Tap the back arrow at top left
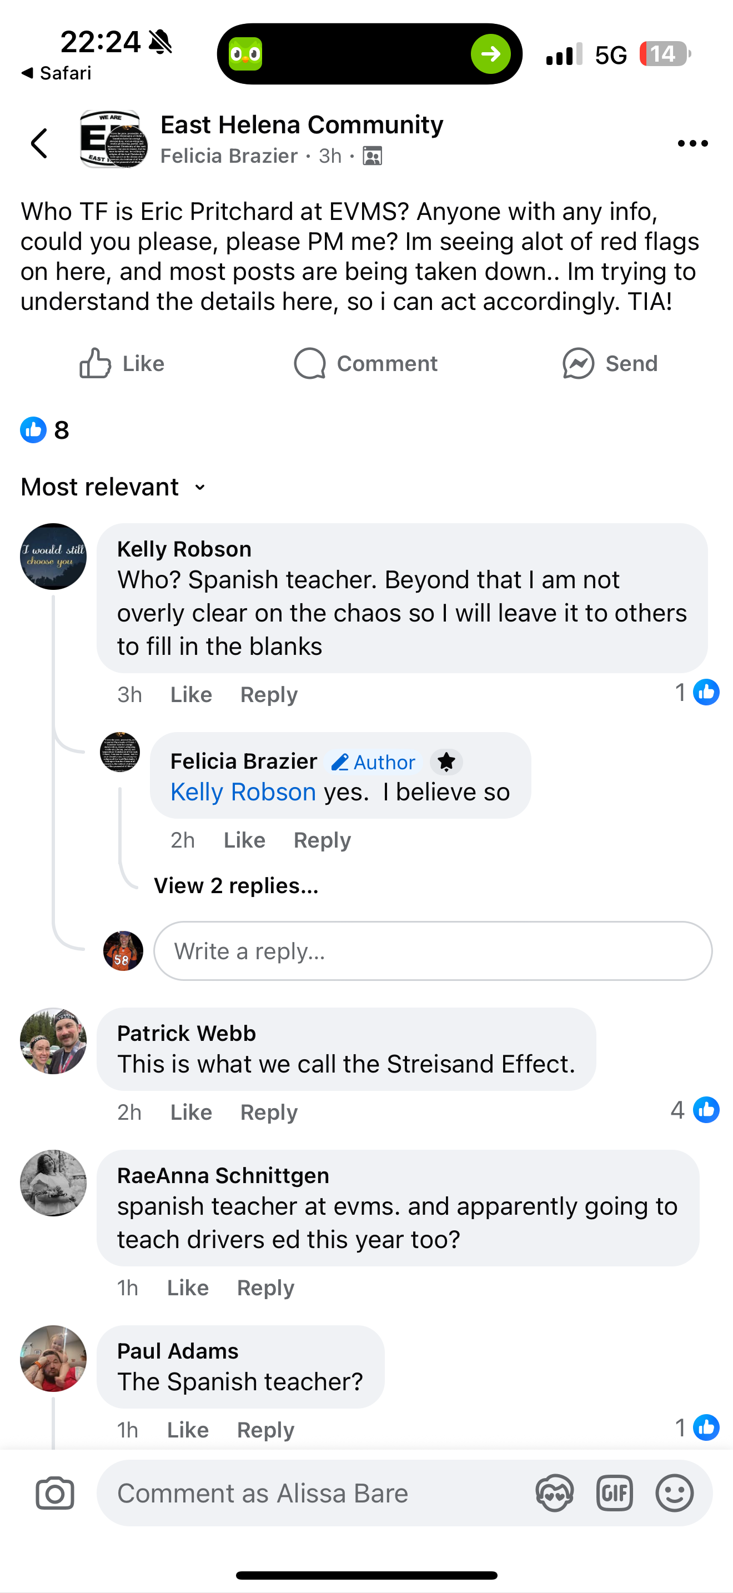733x1593 pixels. pos(39,143)
